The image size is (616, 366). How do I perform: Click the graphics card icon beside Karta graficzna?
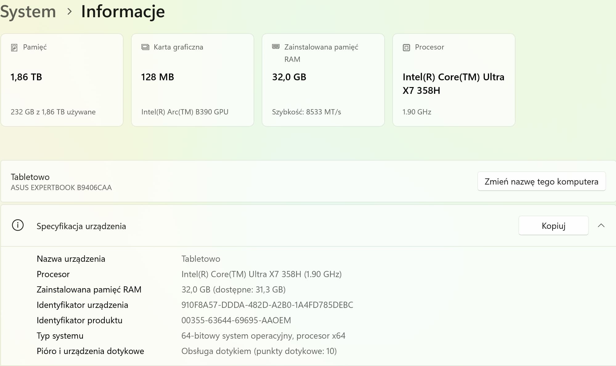pyautogui.click(x=145, y=47)
